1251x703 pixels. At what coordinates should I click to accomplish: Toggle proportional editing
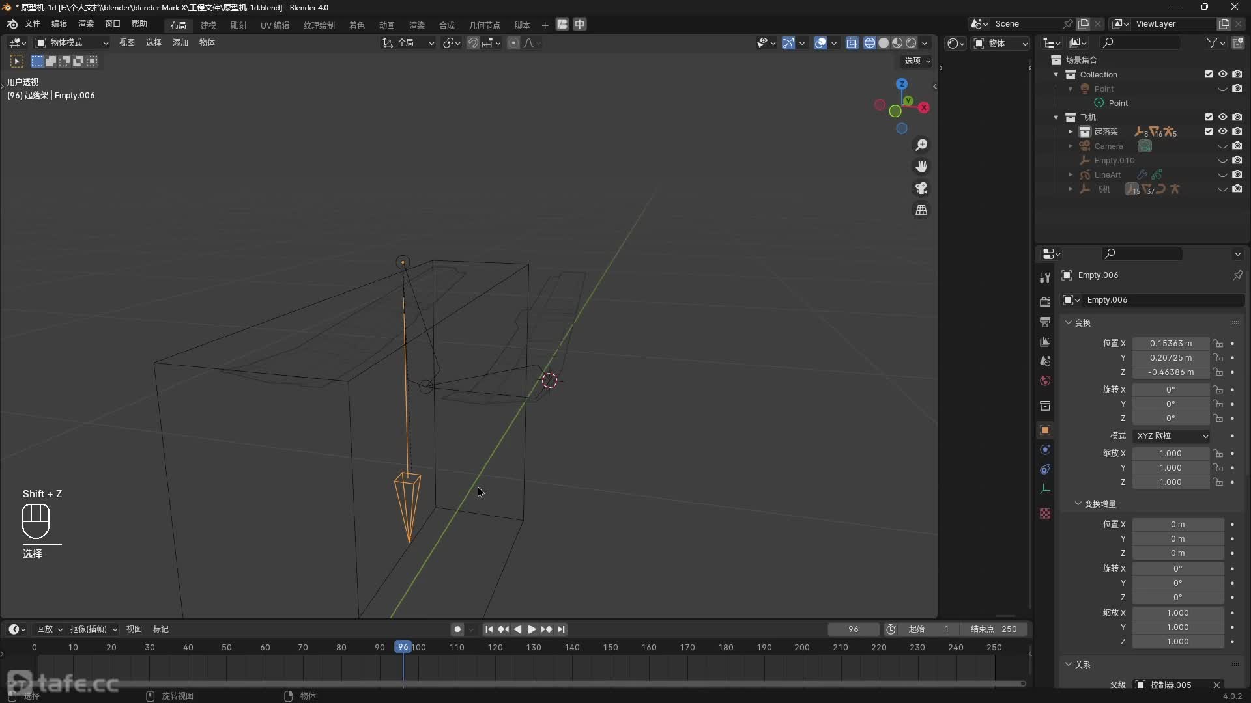(x=513, y=43)
